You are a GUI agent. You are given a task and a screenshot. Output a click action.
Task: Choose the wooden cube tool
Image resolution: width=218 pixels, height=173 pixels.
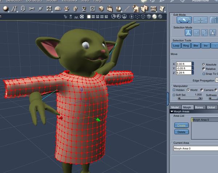pos(101,9)
